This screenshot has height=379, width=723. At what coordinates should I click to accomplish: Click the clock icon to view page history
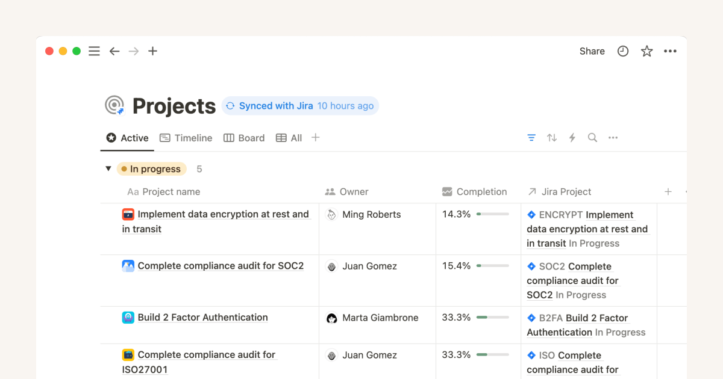[x=622, y=51]
